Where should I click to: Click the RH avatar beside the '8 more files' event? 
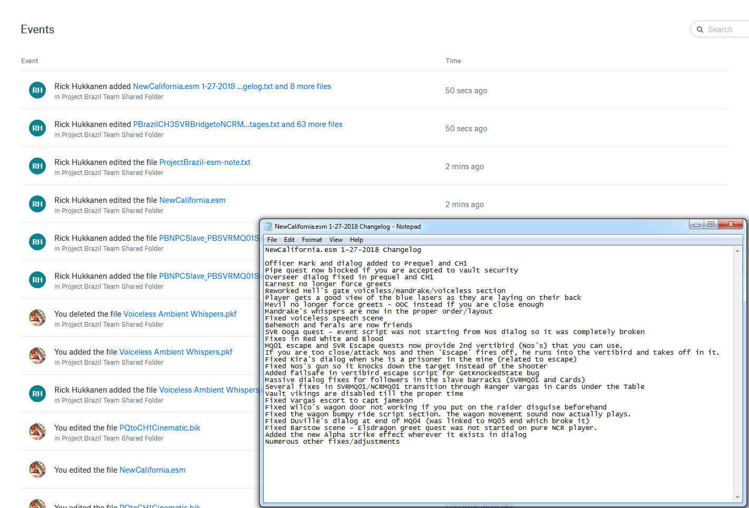pos(37,90)
